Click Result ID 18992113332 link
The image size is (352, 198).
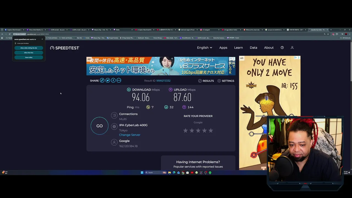[163, 81]
